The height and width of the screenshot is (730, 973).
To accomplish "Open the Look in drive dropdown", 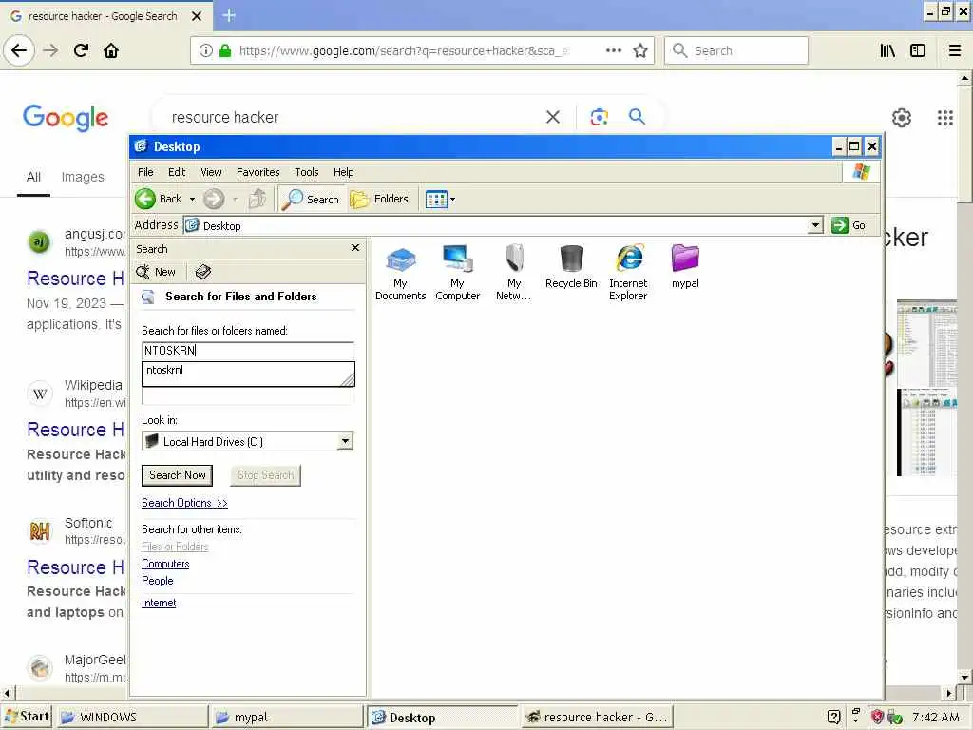I will tap(345, 441).
